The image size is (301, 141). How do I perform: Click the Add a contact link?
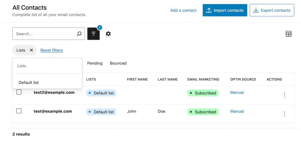(183, 10)
